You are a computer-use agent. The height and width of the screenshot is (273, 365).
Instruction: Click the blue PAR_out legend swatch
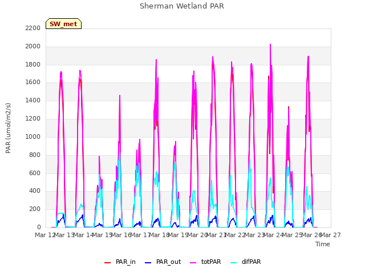[x=148, y=263]
